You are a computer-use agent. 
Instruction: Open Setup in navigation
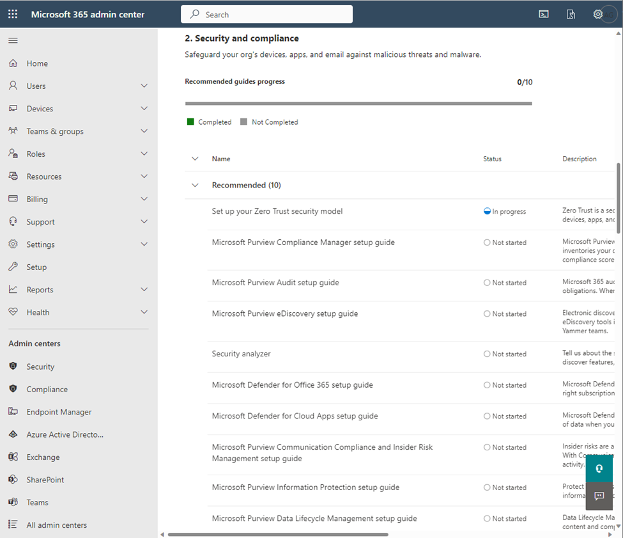point(36,267)
